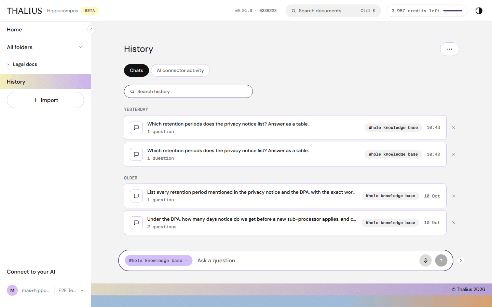This screenshot has height=307, width=492.
Task: Switch to the Chats tab
Action: [136, 70]
